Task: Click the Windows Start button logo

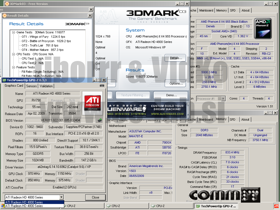Action: (2, 206)
